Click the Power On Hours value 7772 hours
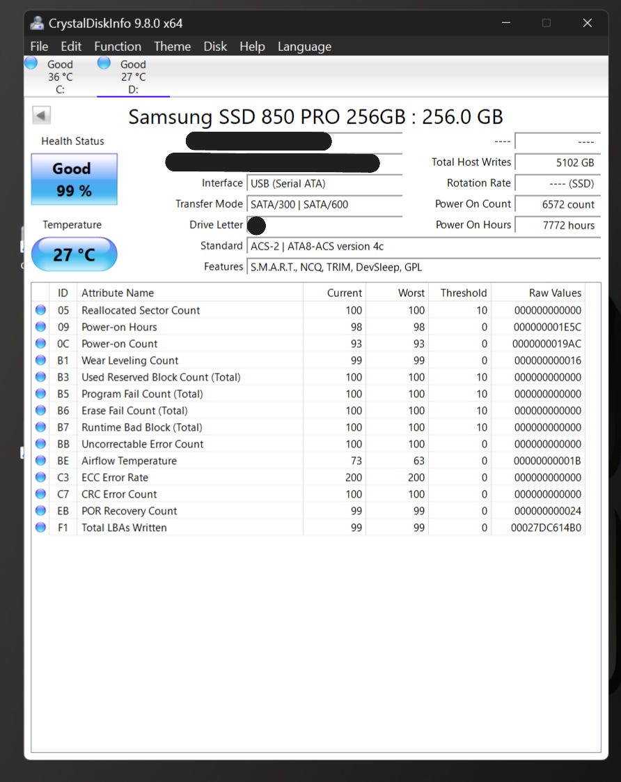Viewport: 621px width, 782px height. (x=558, y=225)
